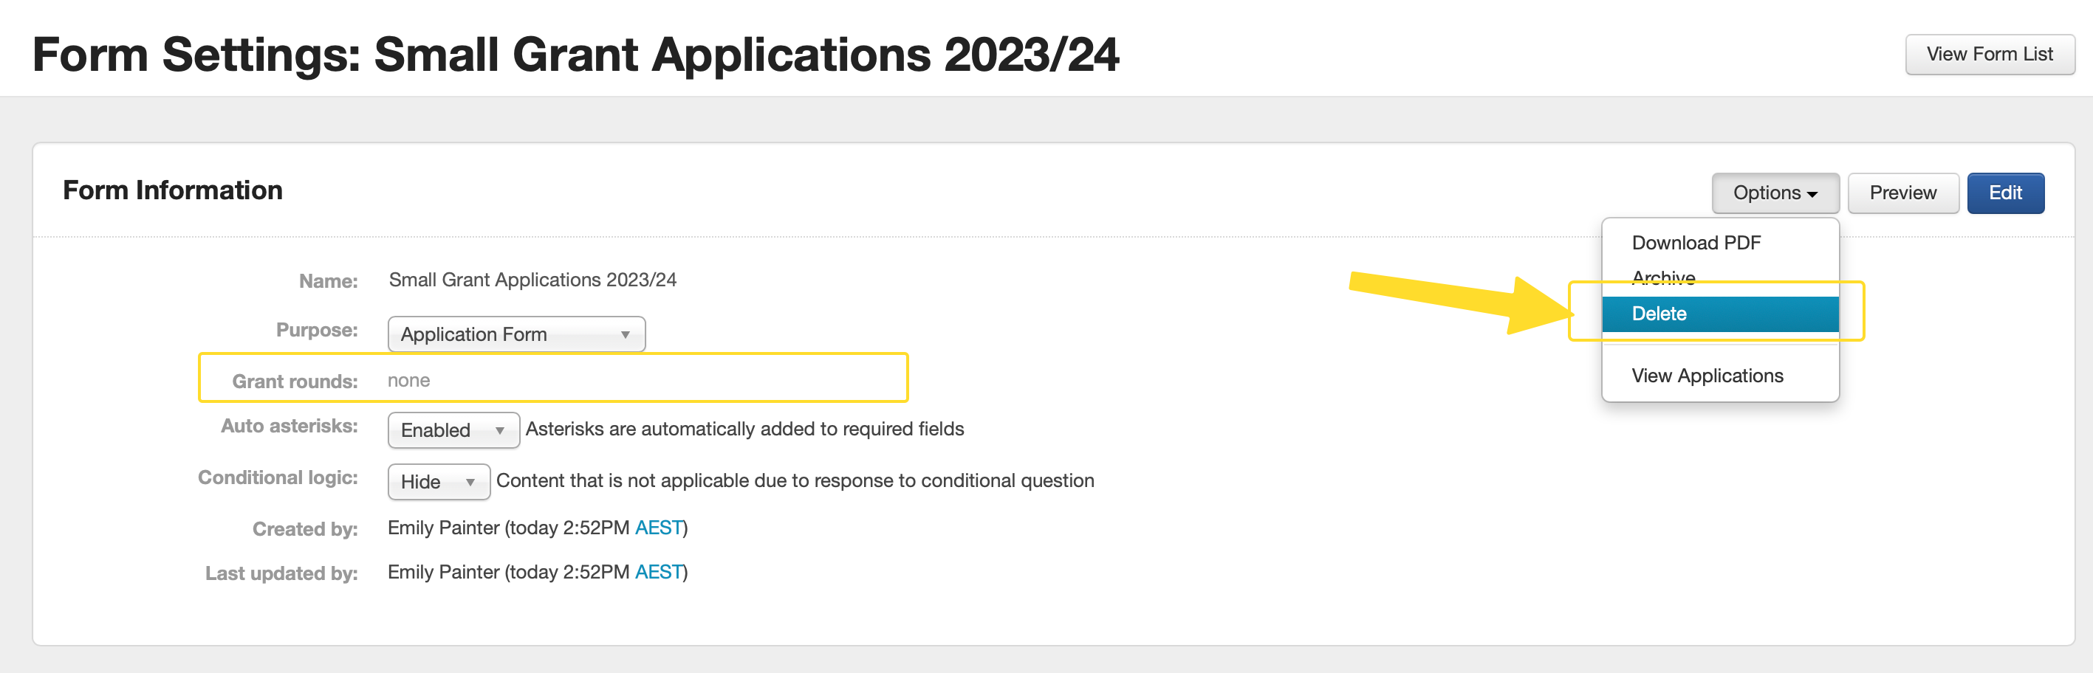2093x673 pixels.
Task: Select Archive in the Options menu
Action: [x=1663, y=276]
